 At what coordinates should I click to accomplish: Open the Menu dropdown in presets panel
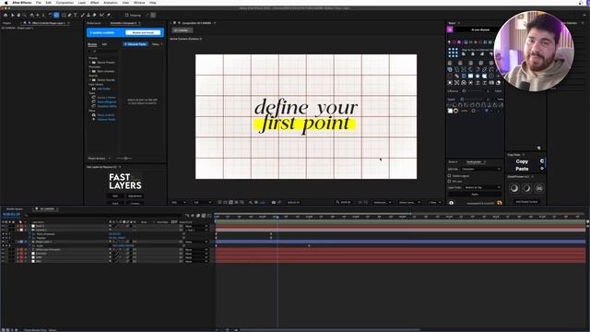157,44
